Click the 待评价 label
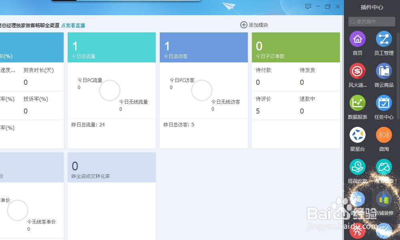This screenshot has height=240, width=400. (x=263, y=99)
